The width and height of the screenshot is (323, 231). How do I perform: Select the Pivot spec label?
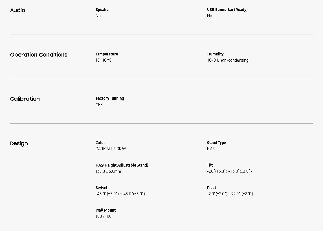[x=212, y=188]
